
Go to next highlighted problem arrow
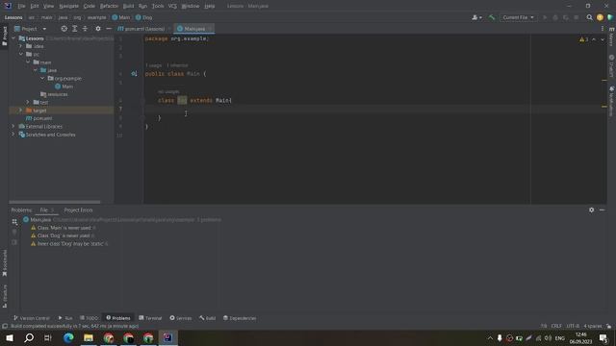pyautogui.click(x=603, y=39)
